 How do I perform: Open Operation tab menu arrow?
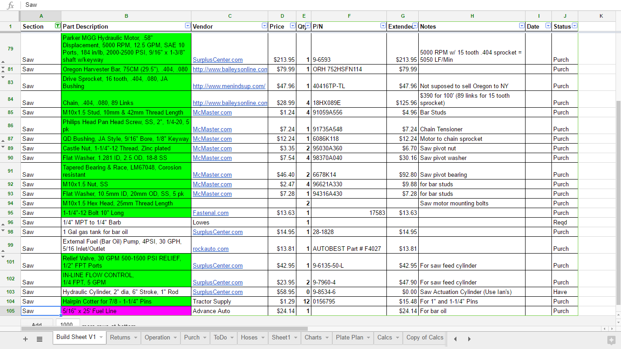point(175,338)
